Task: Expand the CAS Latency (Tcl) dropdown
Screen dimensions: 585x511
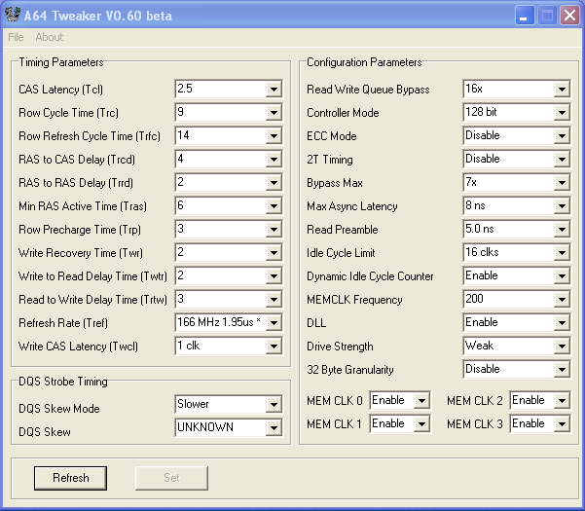Action: click(x=274, y=90)
